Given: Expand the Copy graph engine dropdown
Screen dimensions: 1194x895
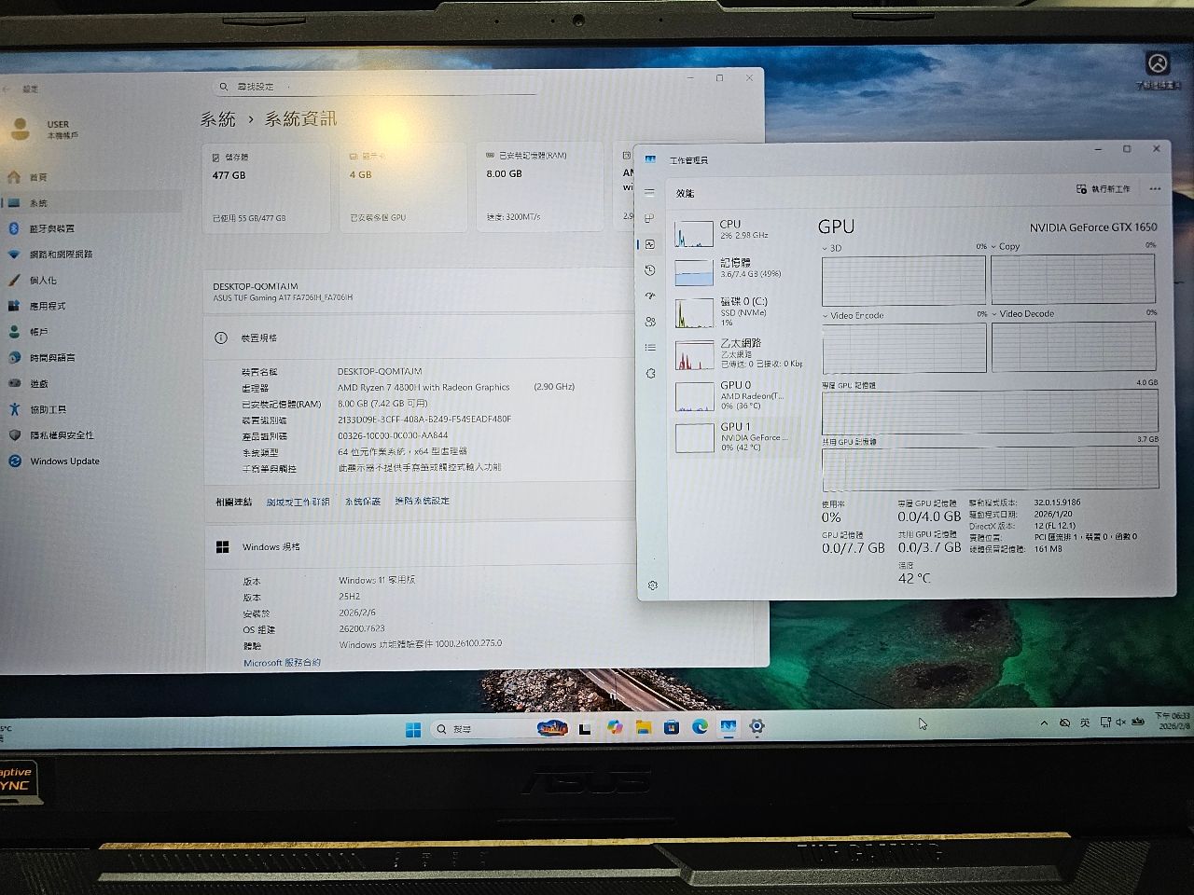Looking at the screenshot, I should (994, 247).
